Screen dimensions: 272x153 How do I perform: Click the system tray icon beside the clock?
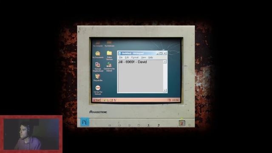169,100
